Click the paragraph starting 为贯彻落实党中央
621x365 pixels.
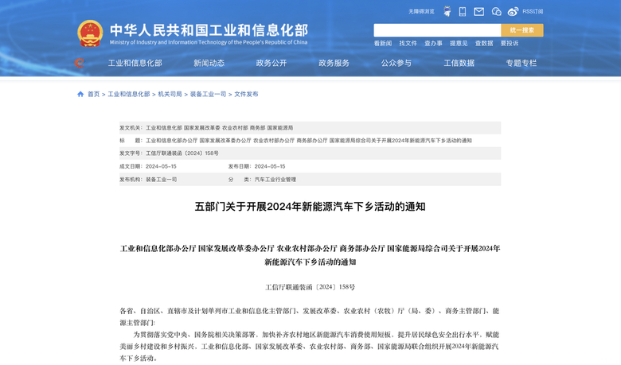tap(310, 347)
